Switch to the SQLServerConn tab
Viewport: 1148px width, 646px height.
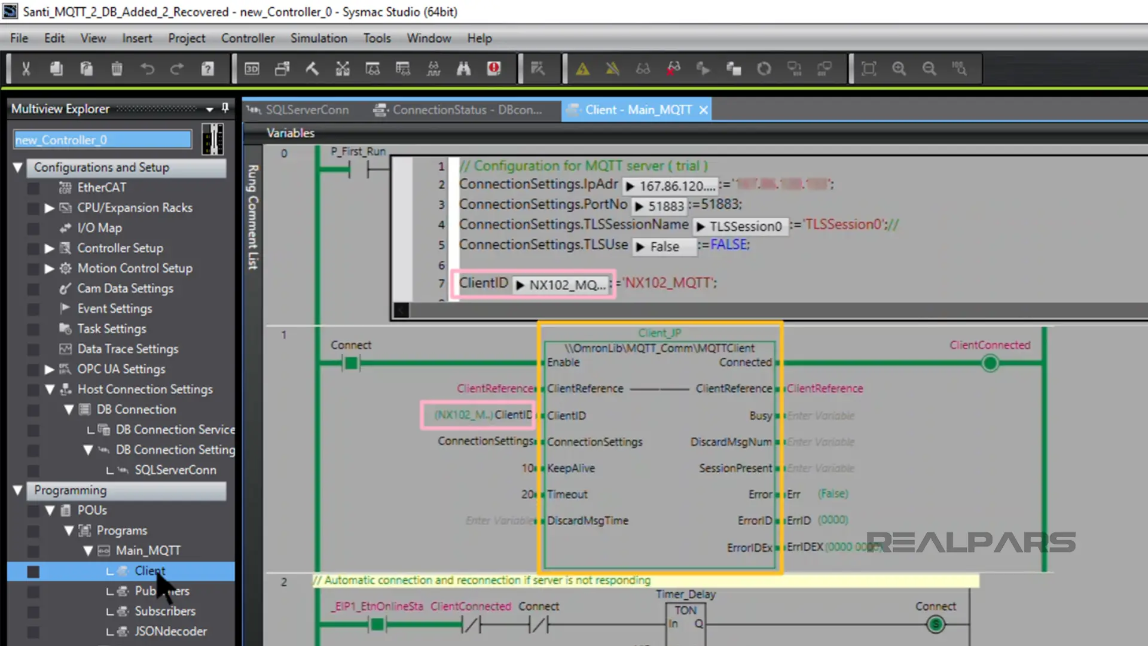point(307,109)
